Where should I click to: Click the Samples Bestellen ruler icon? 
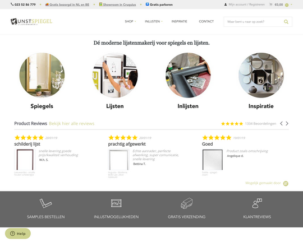(45, 203)
